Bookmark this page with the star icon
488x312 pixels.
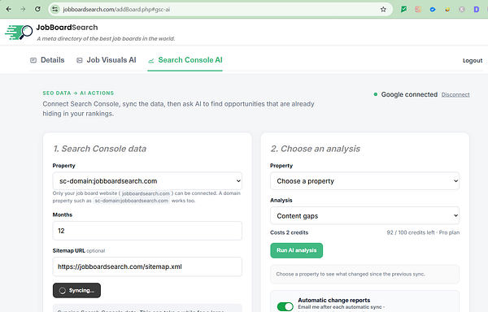(383, 9)
